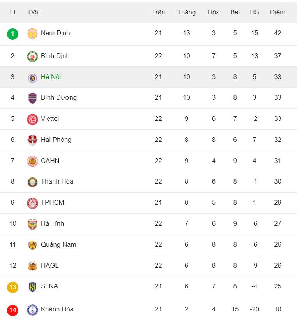
Task: Click the CAHN club logo
Action: coord(32,161)
